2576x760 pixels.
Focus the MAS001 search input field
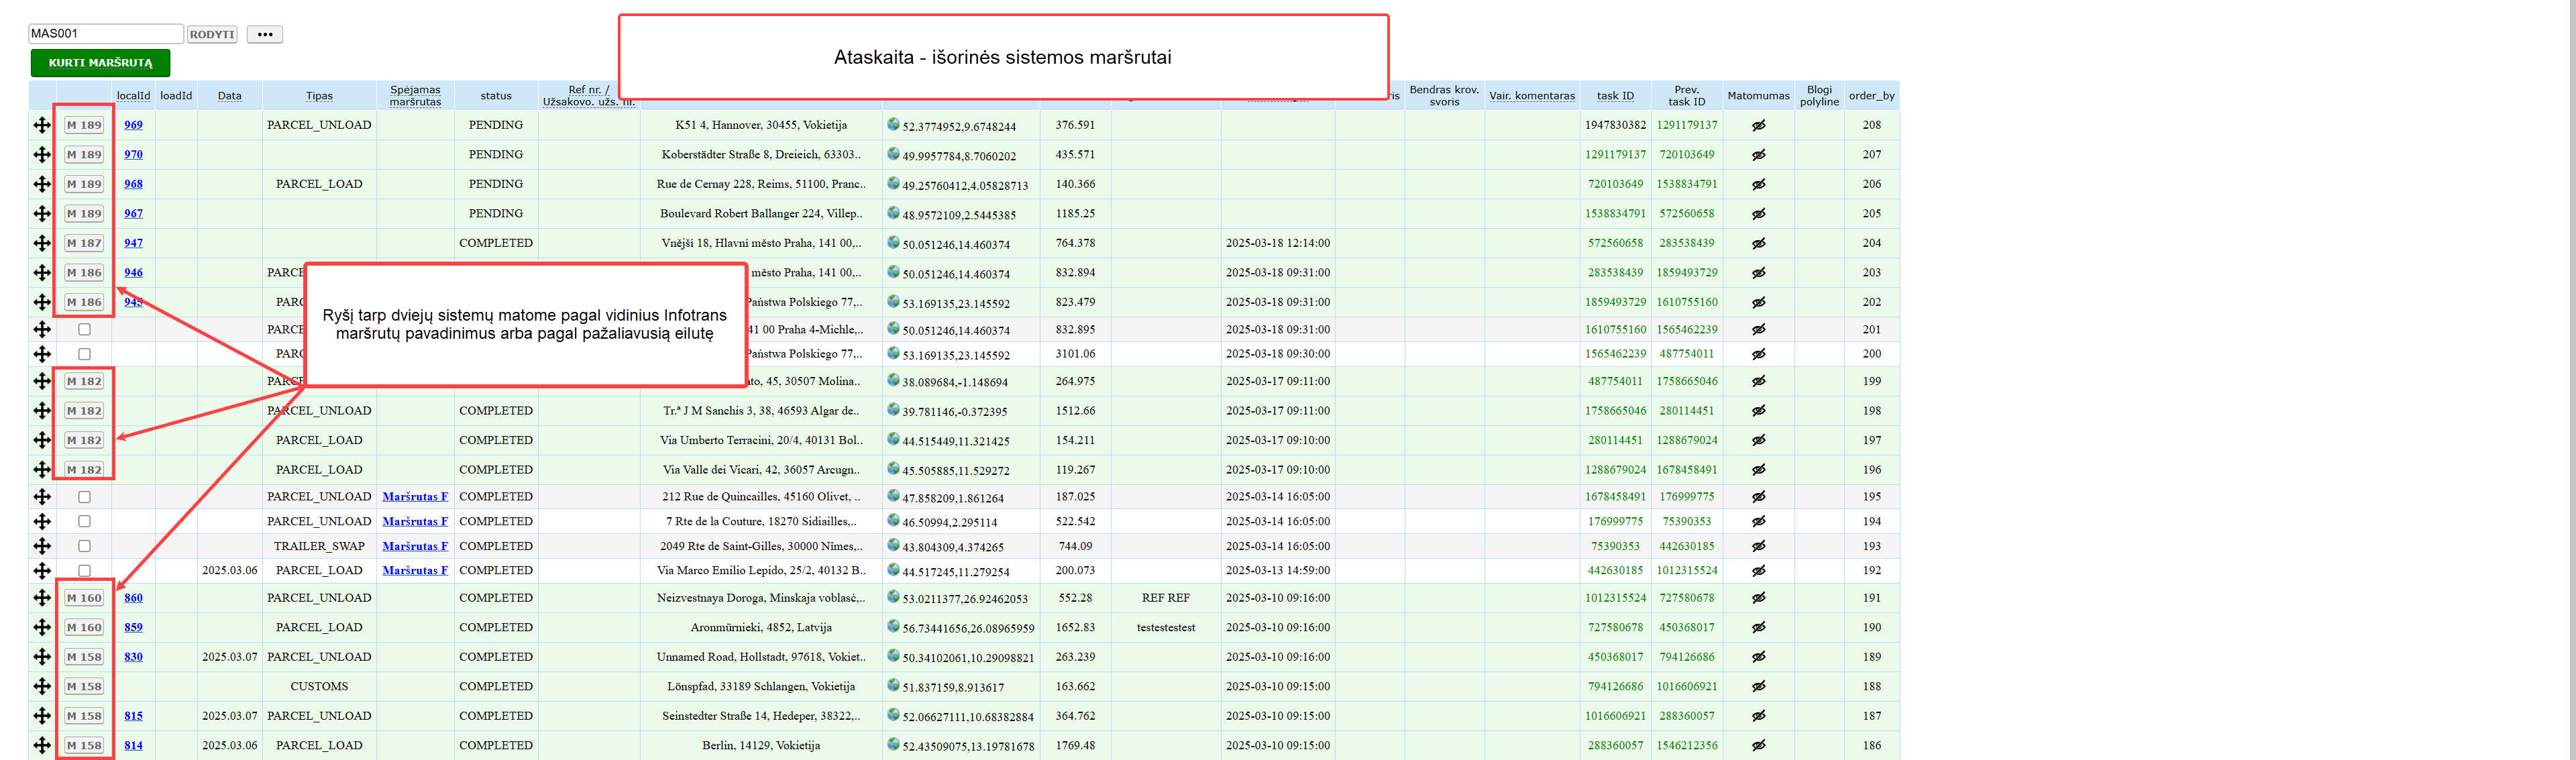pyautogui.click(x=106, y=34)
